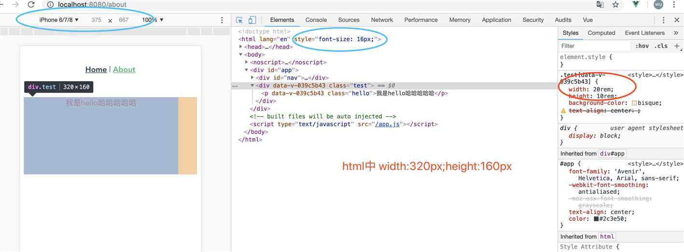Show more Styles pane tabs chevron
This screenshot has height=252, width=684.
tap(675, 33)
